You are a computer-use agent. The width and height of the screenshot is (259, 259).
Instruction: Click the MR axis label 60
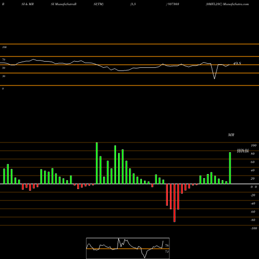tap(253, 162)
